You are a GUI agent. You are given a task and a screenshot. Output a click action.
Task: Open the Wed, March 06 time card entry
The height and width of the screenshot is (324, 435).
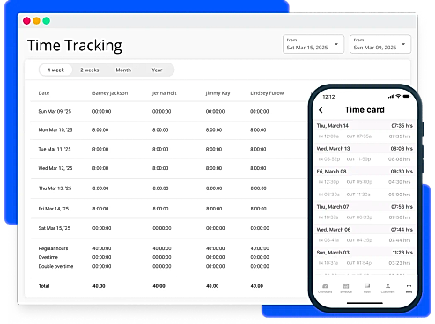pos(365,230)
